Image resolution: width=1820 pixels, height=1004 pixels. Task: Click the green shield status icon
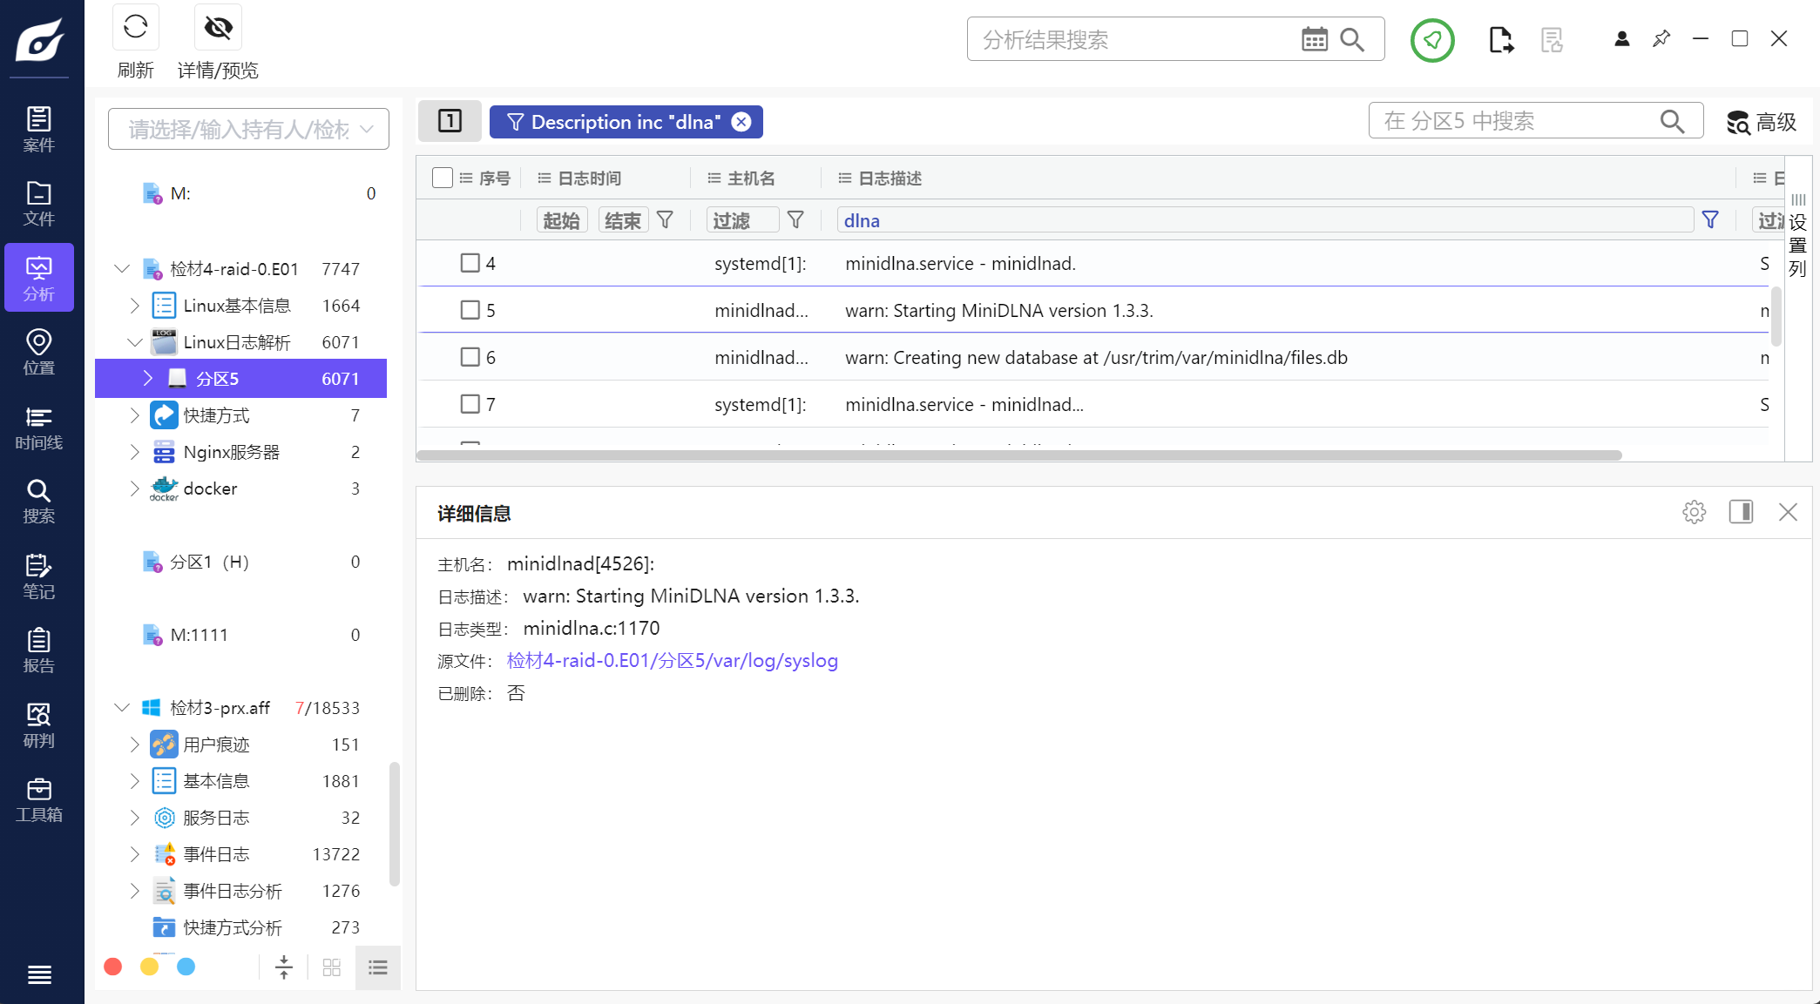click(1432, 39)
